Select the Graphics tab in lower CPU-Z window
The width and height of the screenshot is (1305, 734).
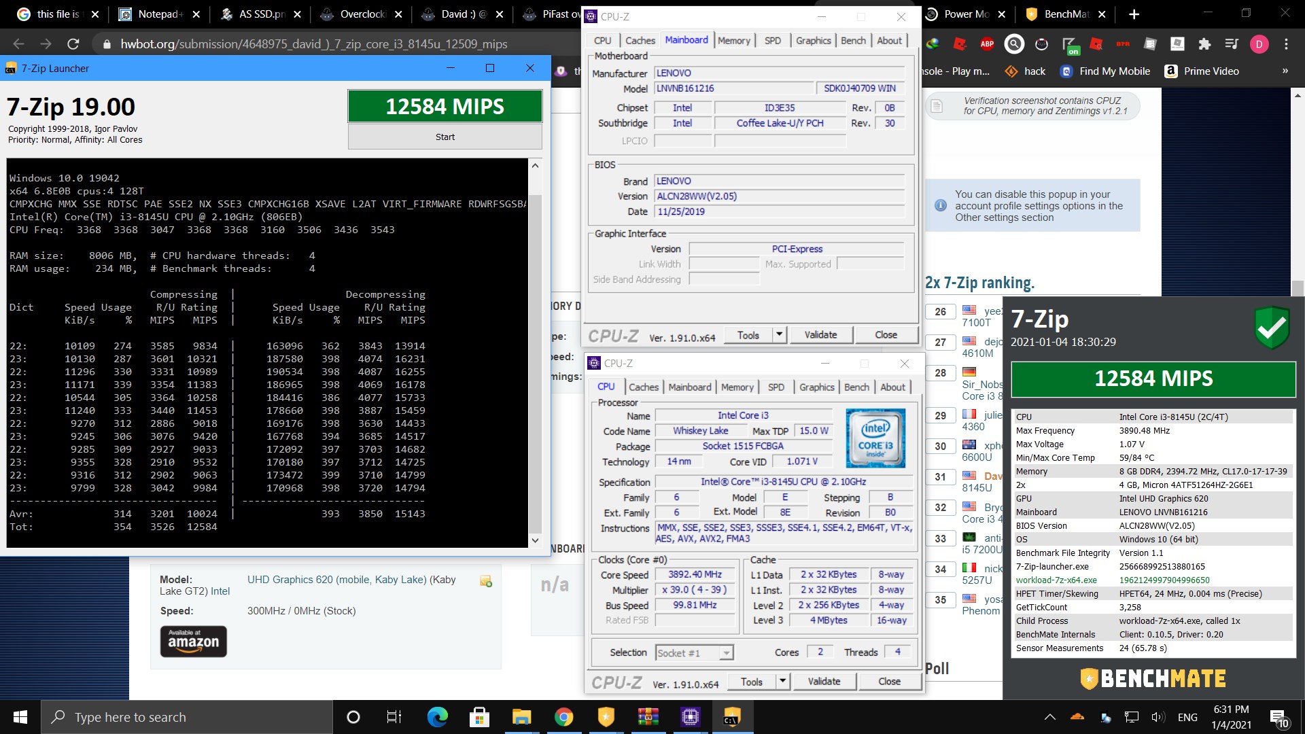(x=816, y=387)
